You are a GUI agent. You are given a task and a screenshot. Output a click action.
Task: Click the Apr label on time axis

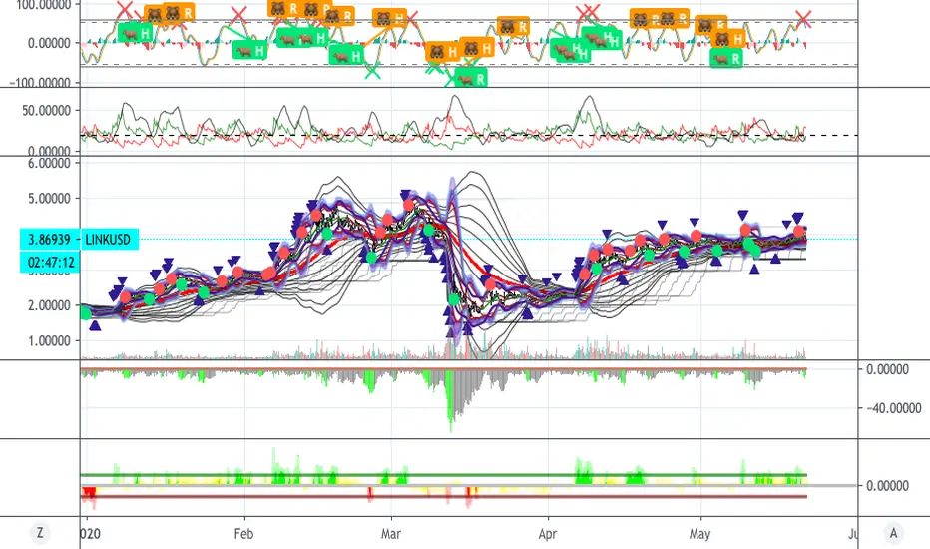[x=548, y=534]
